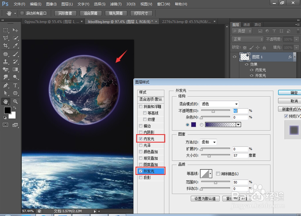Image resolution: width=301 pixels, height=216 pixels.
Task: Select the Hand tool in toolbox
Action: tap(5, 101)
